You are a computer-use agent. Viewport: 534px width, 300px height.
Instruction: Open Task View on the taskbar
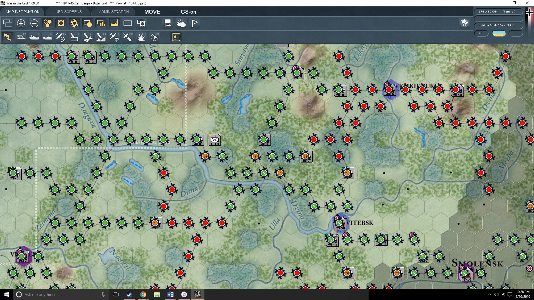point(116,294)
